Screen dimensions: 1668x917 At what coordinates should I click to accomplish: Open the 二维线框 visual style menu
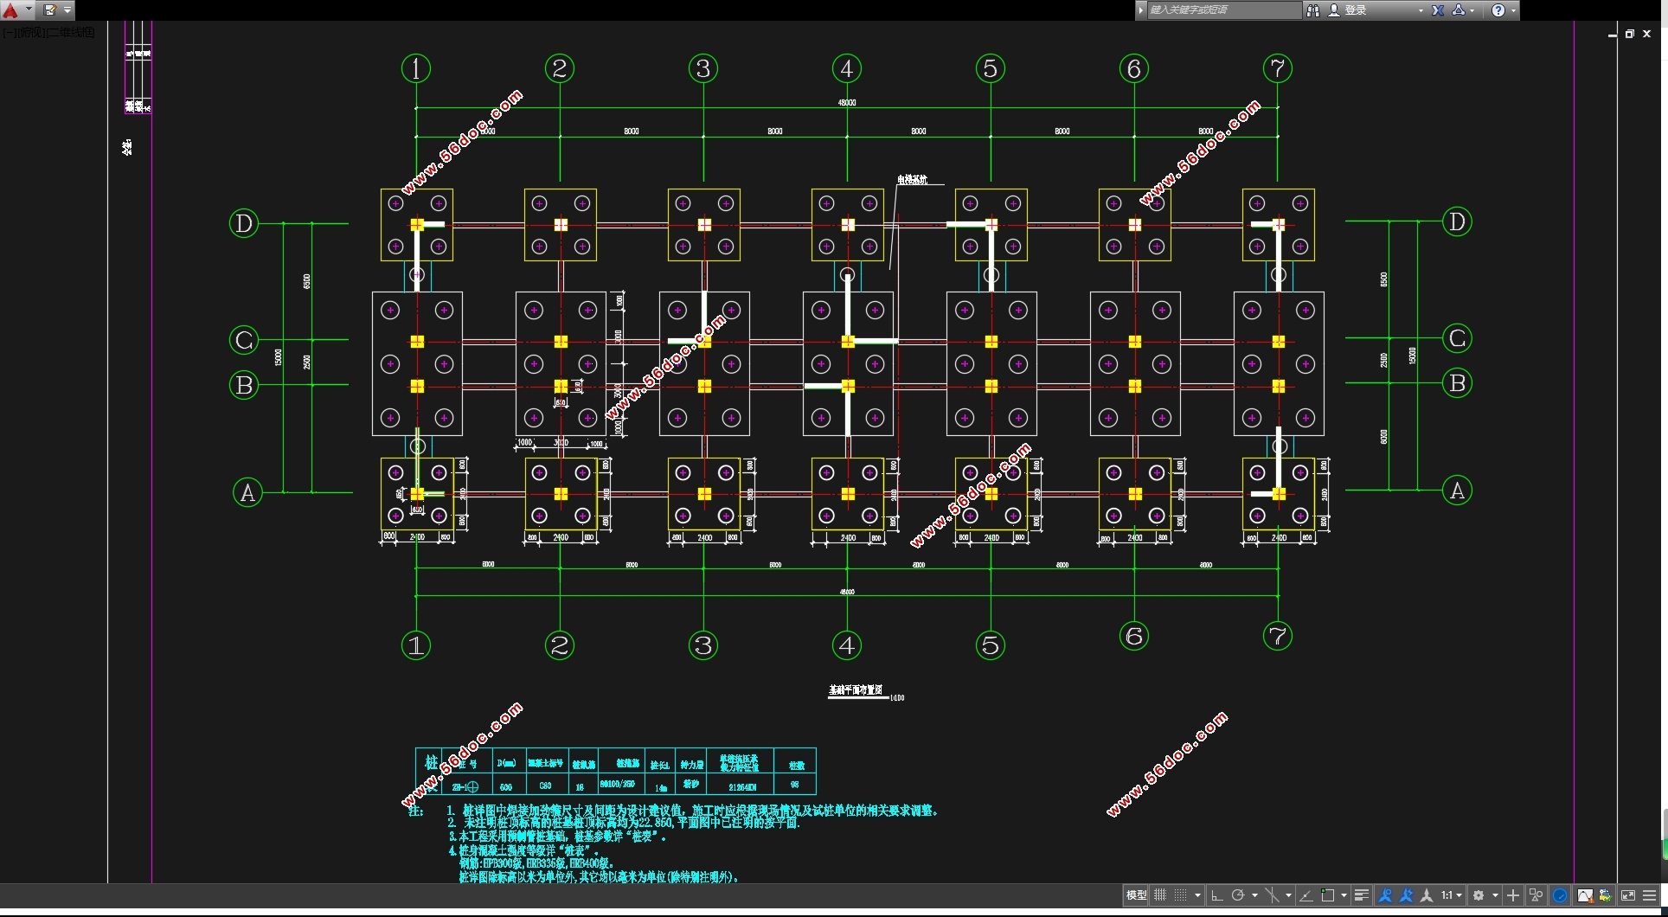70,32
